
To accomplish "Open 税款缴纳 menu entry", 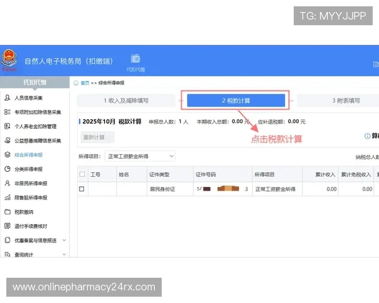I will [x=24, y=212].
